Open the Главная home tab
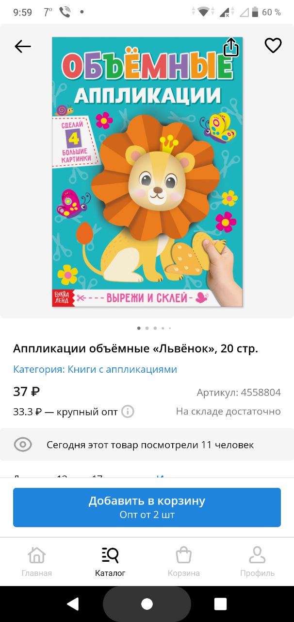294x622 pixels. point(37,562)
